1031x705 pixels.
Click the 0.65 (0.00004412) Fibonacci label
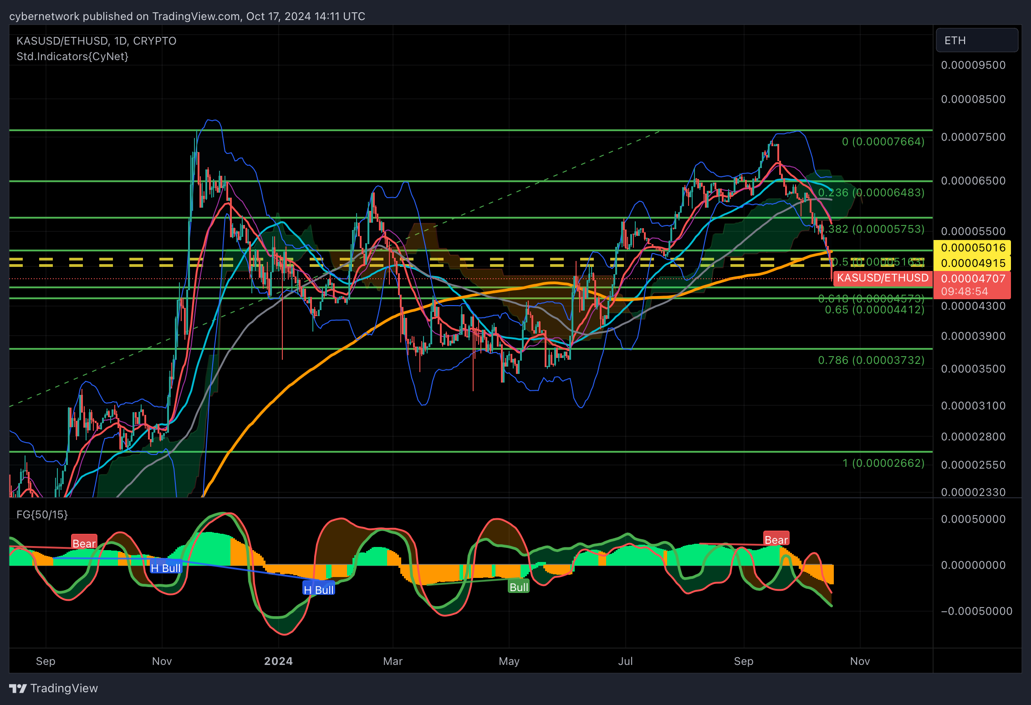coord(875,310)
